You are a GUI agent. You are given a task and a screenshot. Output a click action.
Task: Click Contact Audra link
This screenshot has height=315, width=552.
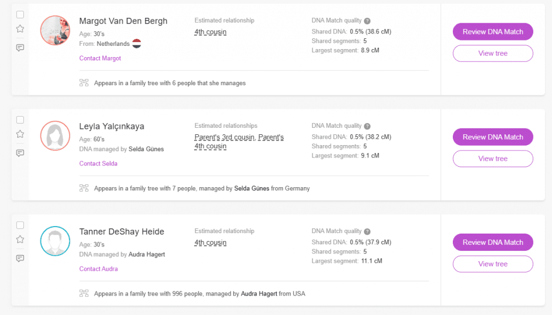98,269
